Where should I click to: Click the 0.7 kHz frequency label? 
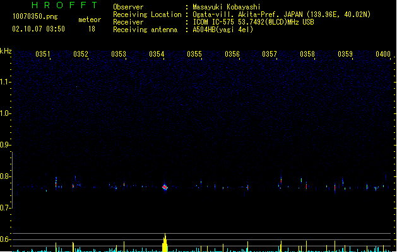point(5,208)
